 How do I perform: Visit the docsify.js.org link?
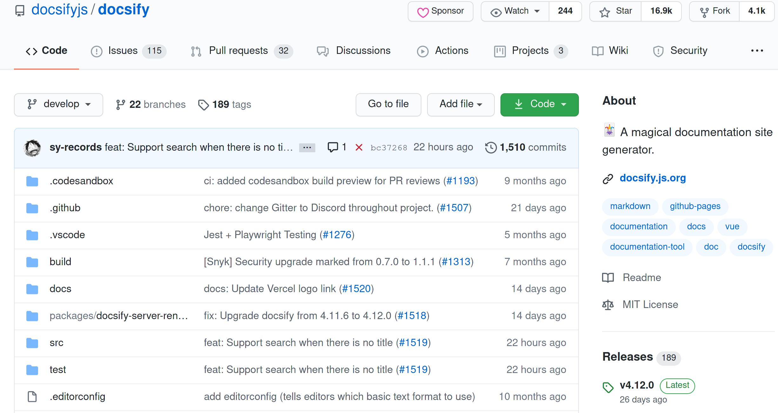click(653, 178)
